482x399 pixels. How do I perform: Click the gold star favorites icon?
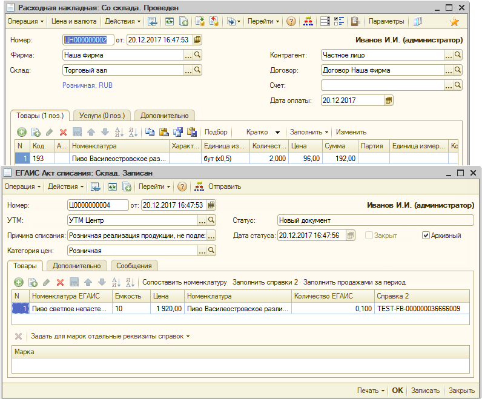pos(454,22)
